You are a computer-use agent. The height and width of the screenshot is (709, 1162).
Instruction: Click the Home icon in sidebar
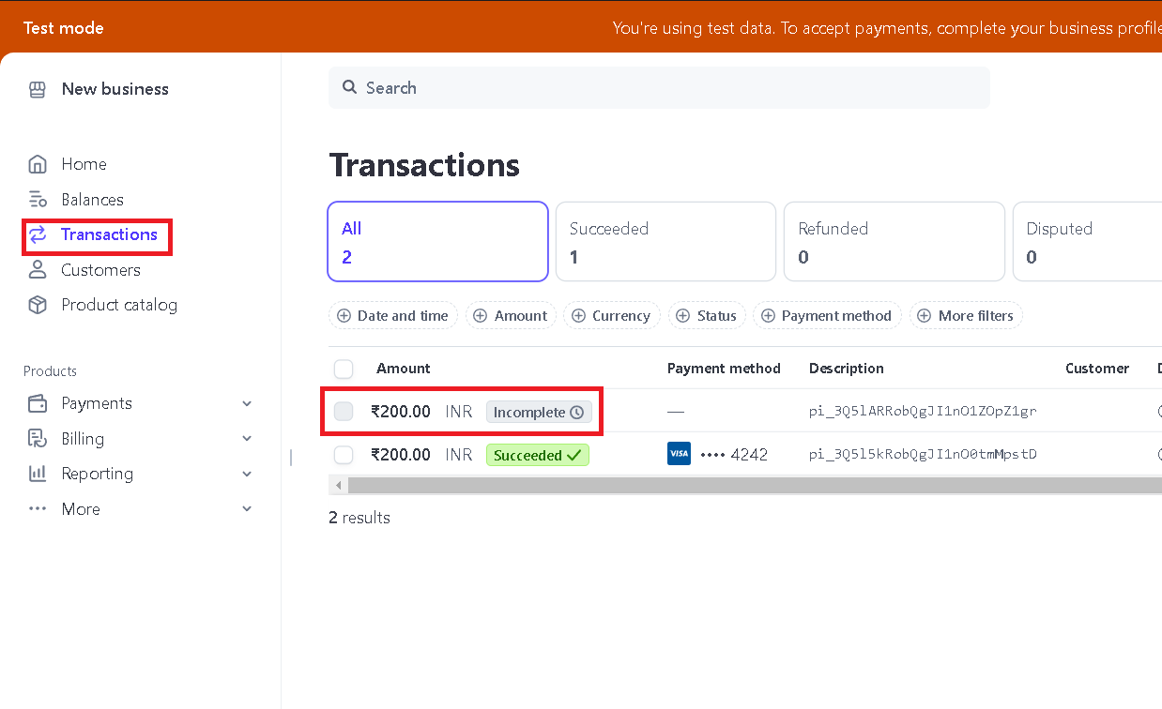[x=38, y=164]
